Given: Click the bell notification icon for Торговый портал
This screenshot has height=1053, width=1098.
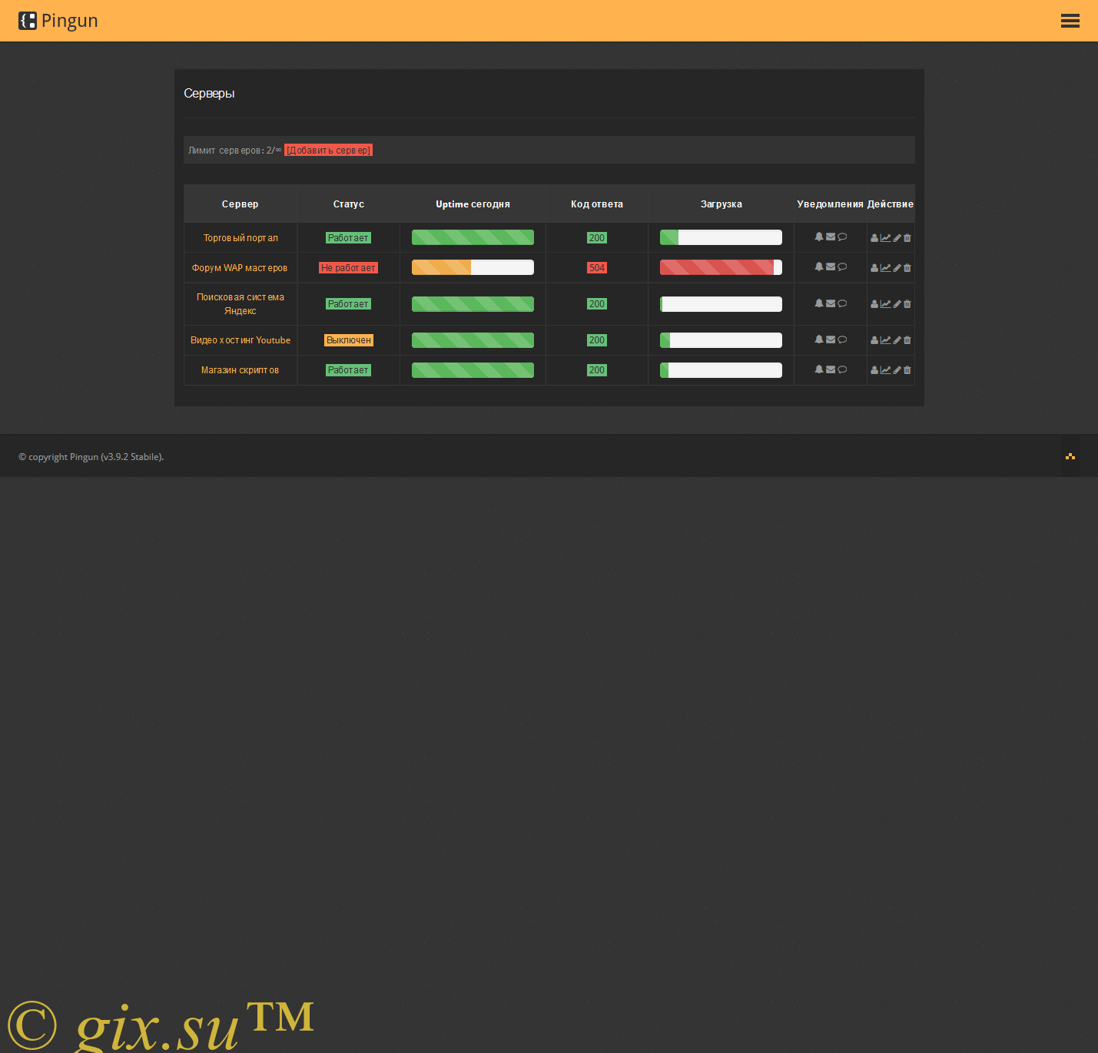Looking at the screenshot, I should (819, 237).
